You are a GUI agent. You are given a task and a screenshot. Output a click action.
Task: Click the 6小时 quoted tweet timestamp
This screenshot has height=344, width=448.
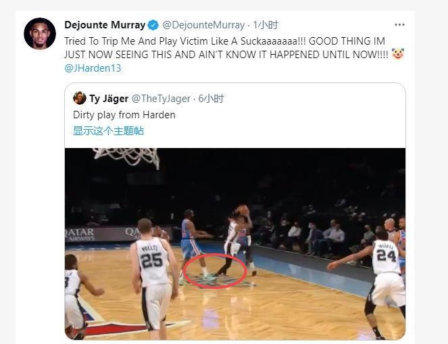click(211, 99)
